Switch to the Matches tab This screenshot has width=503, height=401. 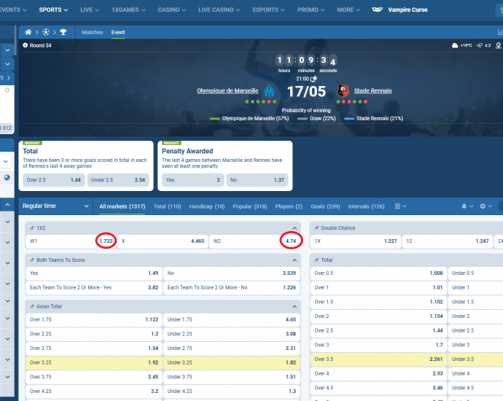click(93, 32)
